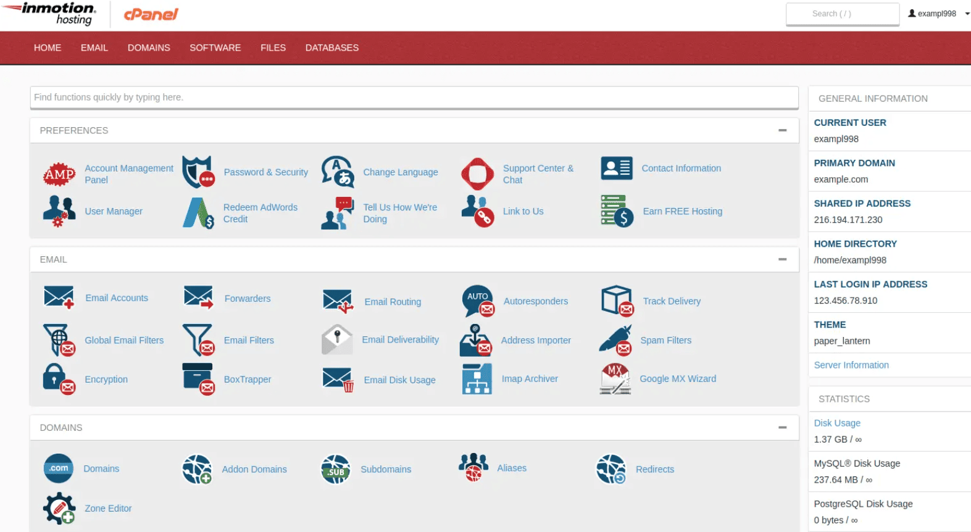
Task: Collapse the Email section
Action: click(x=782, y=260)
